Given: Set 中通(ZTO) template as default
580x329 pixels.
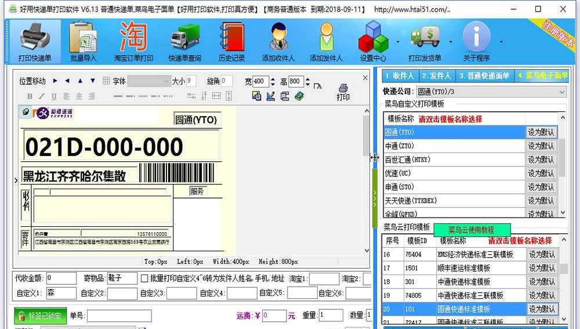Looking at the screenshot, I should tap(541, 146).
